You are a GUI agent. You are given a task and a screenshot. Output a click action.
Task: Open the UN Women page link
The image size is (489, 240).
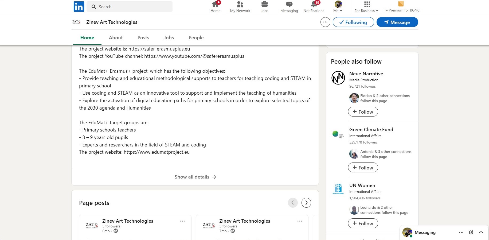coord(362,185)
